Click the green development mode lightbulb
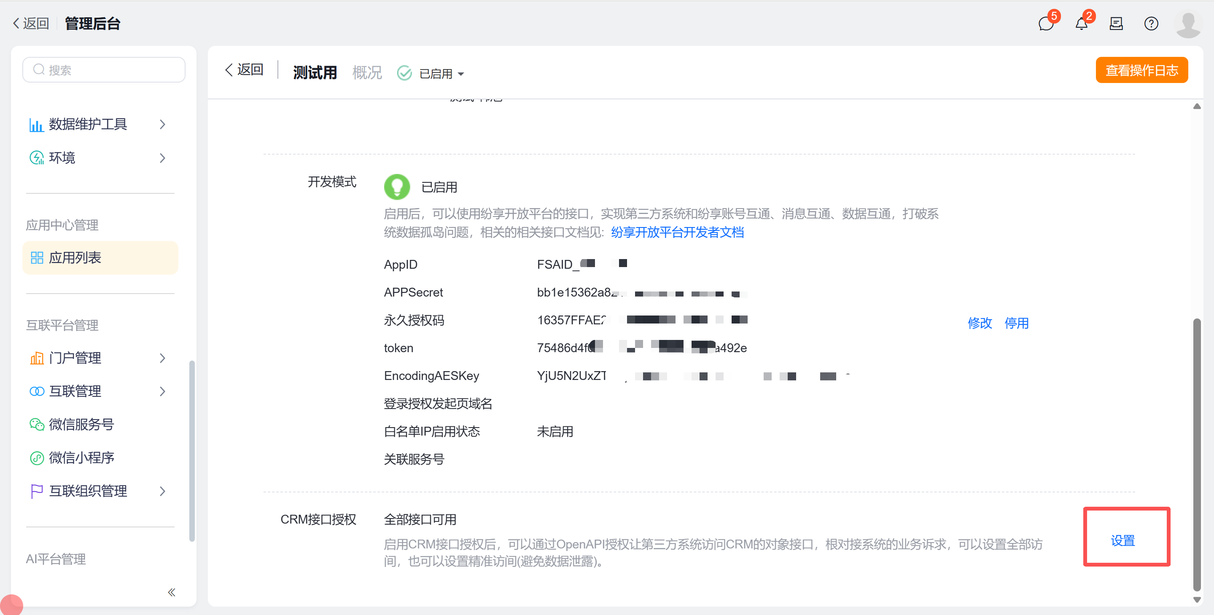The height and width of the screenshot is (615, 1214). point(397,187)
